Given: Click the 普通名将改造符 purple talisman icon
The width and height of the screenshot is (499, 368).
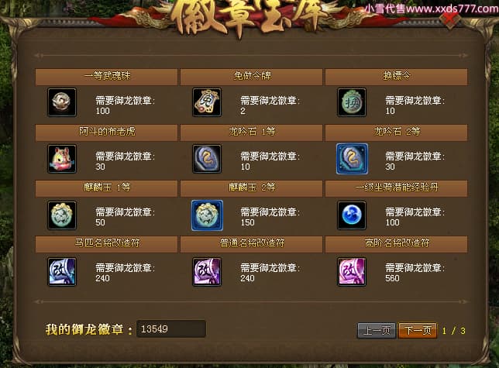Looking at the screenshot, I should pyautogui.click(x=207, y=272).
